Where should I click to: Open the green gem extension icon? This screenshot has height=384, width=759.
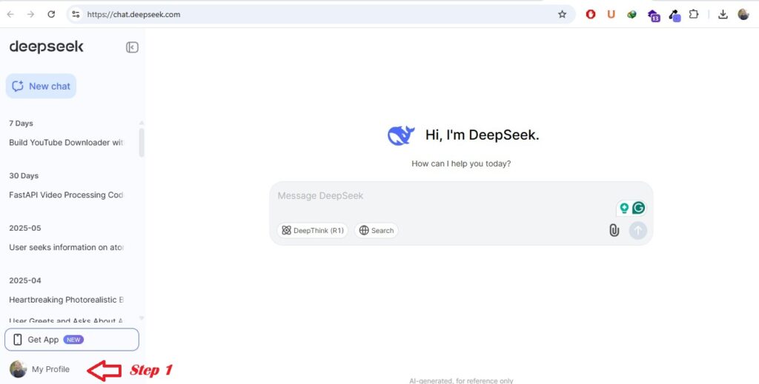pos(632,15)
